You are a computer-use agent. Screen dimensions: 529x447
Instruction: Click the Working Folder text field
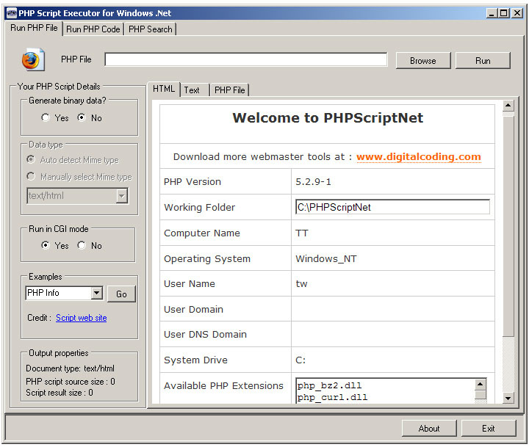392,207
